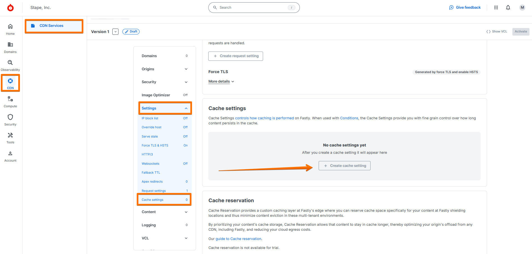The image size is (532, 254).
Task: Expand the Origins section
Action: [165, 69]
